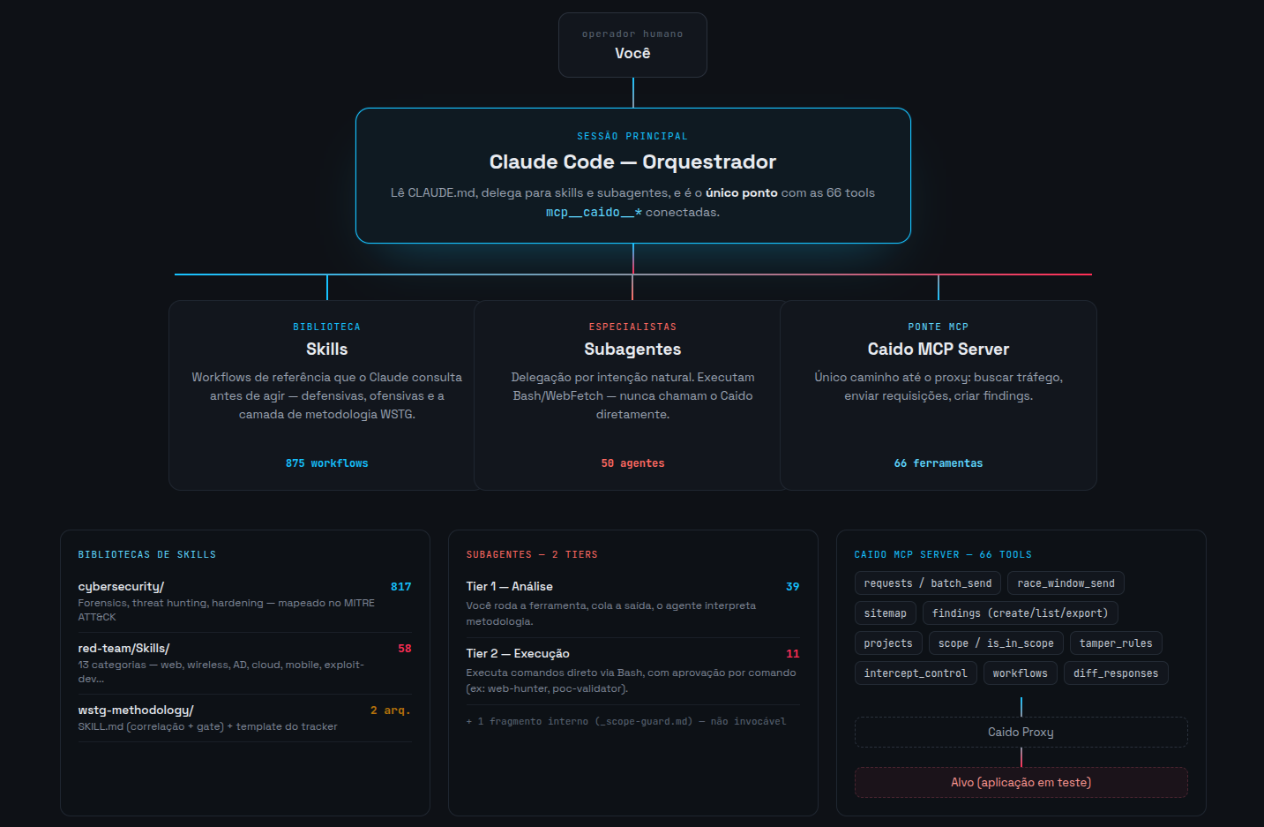Select the 'Claude Code — Orquestrador' heading
The image size is (1264, 827).
632,162
